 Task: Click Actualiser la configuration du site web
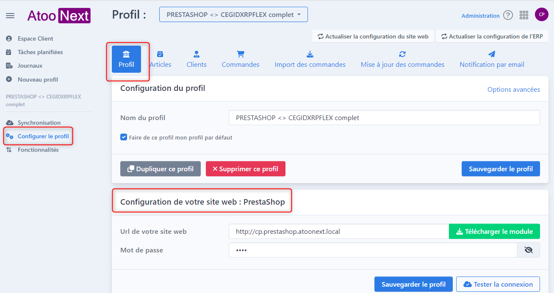point(373,36)
